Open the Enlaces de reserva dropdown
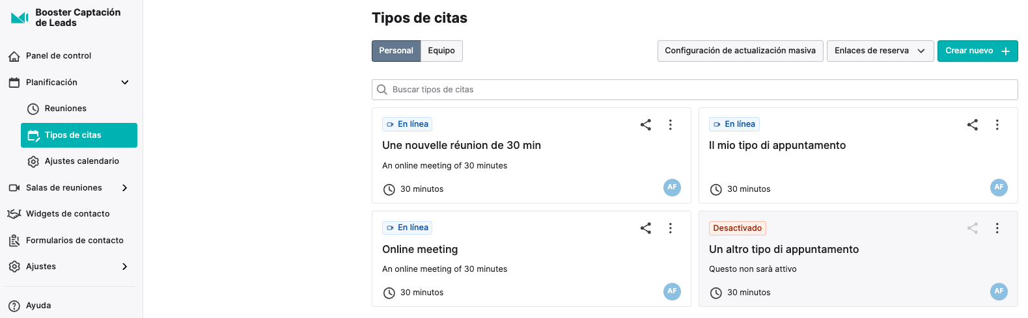This screenshot has height=318, width=1028. pyautogui.click(x=880, y=51)
